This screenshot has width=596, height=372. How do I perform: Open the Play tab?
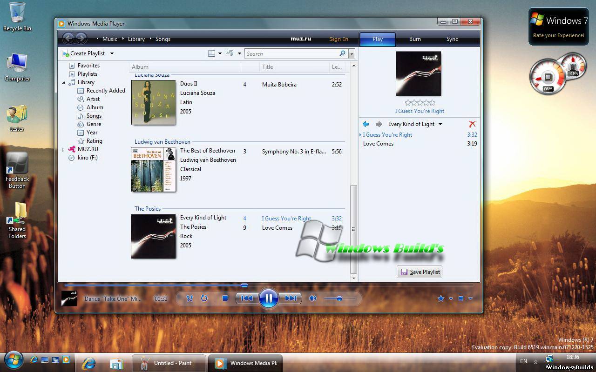click(378, 39)
